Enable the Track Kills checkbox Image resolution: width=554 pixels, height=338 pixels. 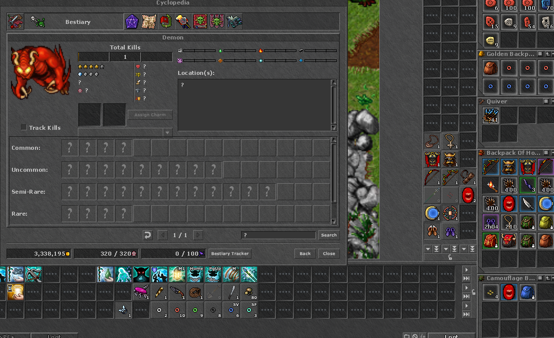23,127
